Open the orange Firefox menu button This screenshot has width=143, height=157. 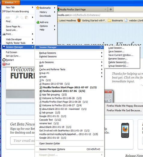tap(11, 2)
